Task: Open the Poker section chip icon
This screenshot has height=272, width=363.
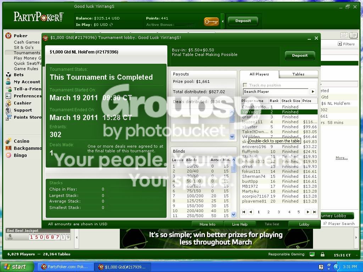Action: (x=9, y=36)
